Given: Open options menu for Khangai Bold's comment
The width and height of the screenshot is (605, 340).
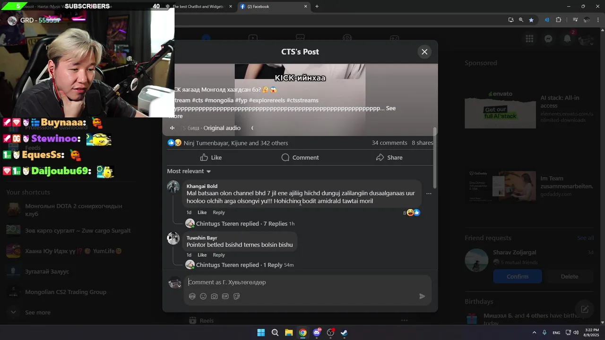Looking at the screenshot, I should tap(429, 194).
